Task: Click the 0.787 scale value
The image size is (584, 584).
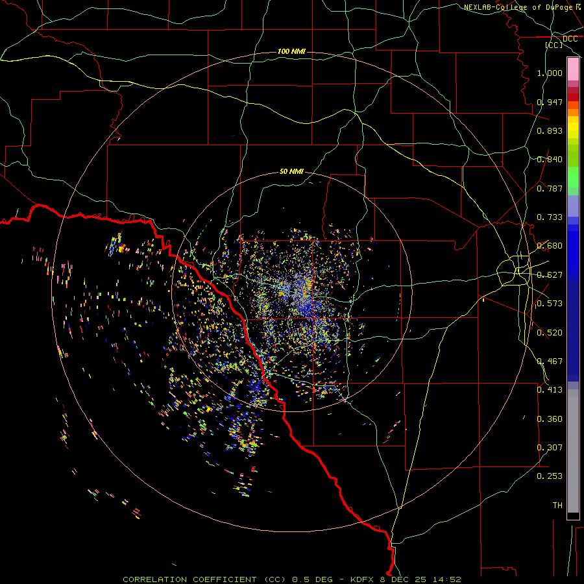Action: pos(550,188)
